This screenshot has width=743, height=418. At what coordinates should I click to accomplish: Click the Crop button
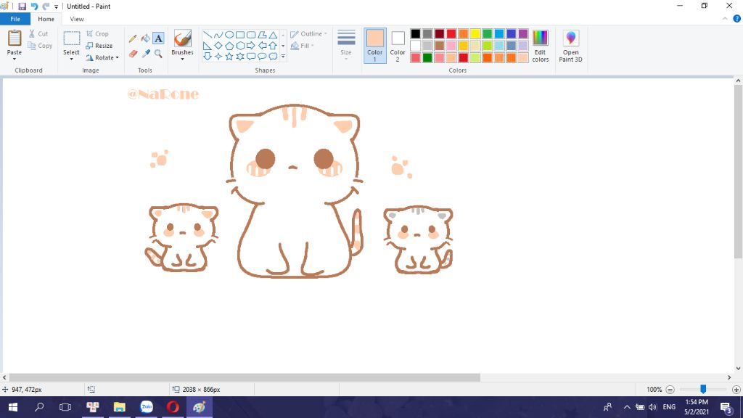tap(97, 33)
